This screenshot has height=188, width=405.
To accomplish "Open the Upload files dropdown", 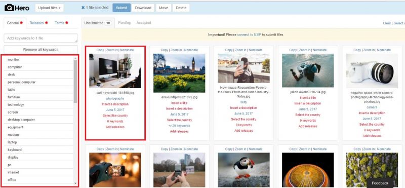I will 49,8.
